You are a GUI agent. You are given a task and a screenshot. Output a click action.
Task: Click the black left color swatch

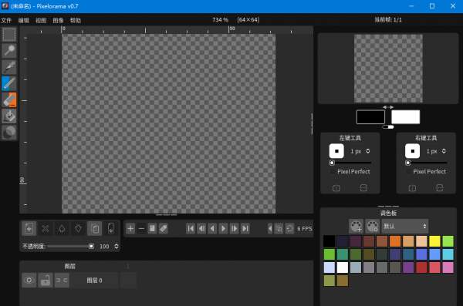[370, 117]
